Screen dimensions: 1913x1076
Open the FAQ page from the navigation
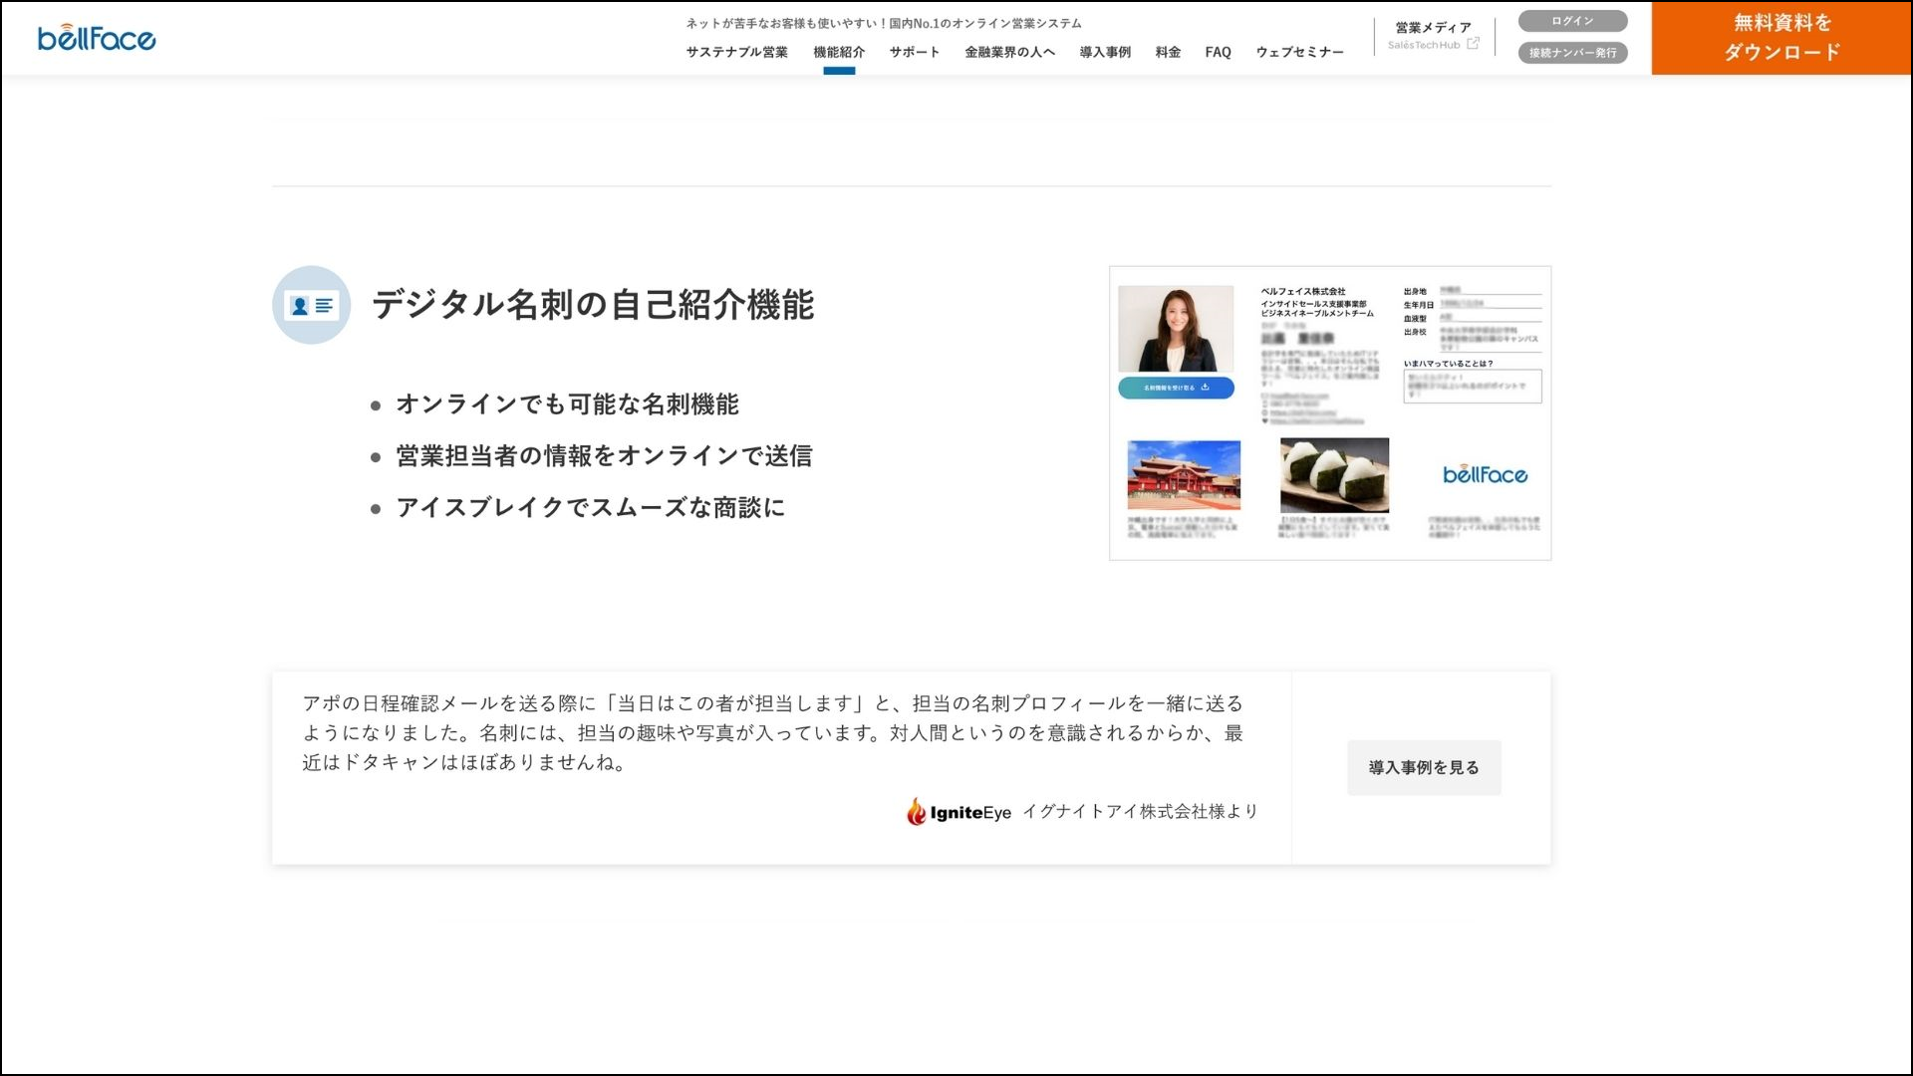(x=1217, y=52)
